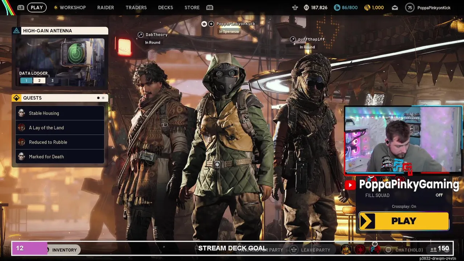Click the gold 1,000 currency icon
The height and width of the screenshot is (261, 464).
(367, 7)
